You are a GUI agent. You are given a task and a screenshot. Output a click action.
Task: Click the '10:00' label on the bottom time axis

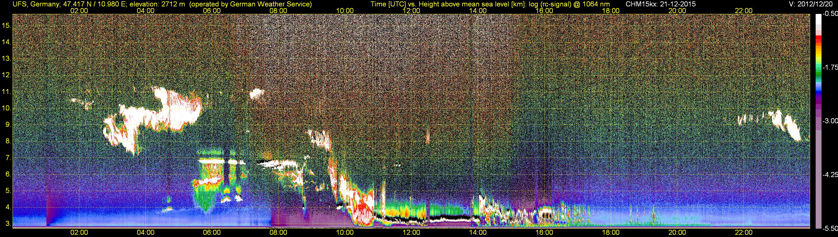[345, 233]
